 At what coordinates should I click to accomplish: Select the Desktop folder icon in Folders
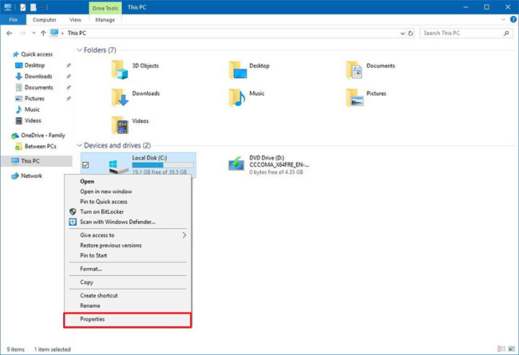[237, 70]
